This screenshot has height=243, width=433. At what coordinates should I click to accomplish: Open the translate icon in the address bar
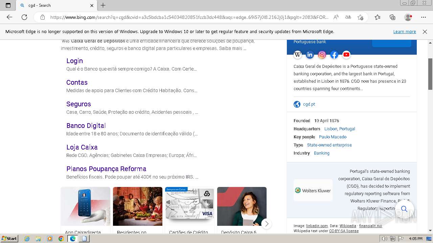pyautogui.click(x=348, y=17)
